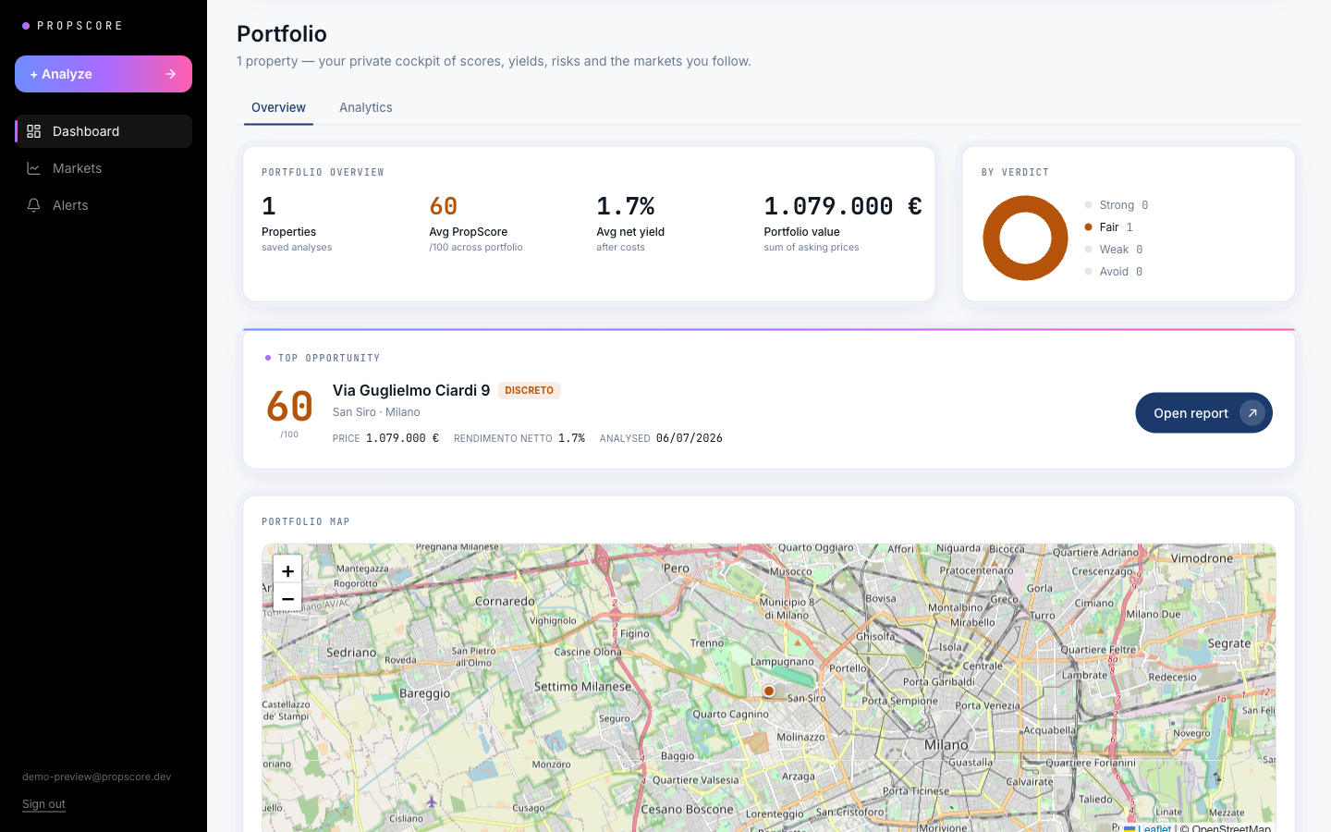Click the Alerts bell icon

[33, 205]
